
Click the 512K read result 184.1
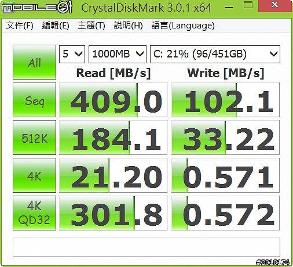[x=113, y=138]
